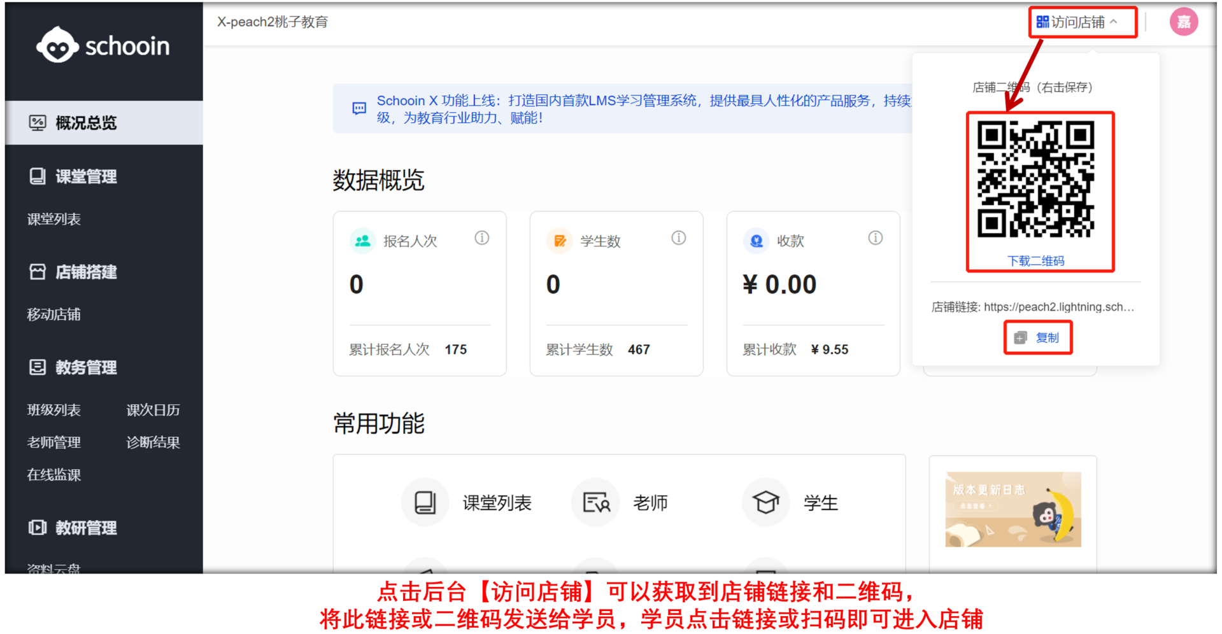Click the 老师 shortcut icon under 常用功能
1222x634 pixels.
pyautogui.click(x=596, y=503)
